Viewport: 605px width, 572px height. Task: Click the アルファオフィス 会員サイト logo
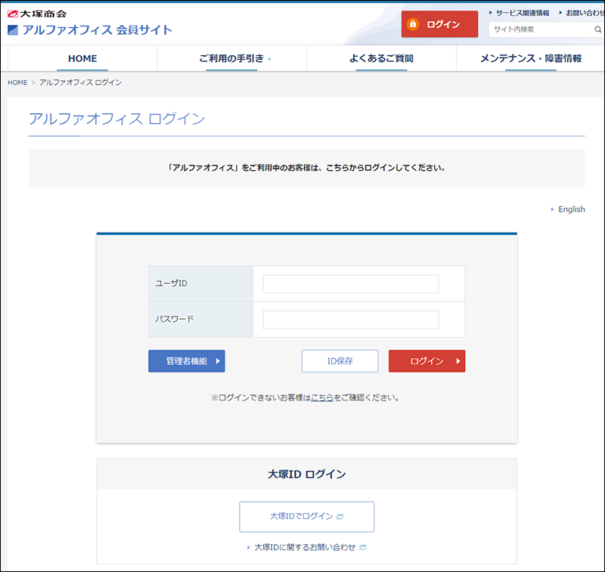(x=90, y=30)
